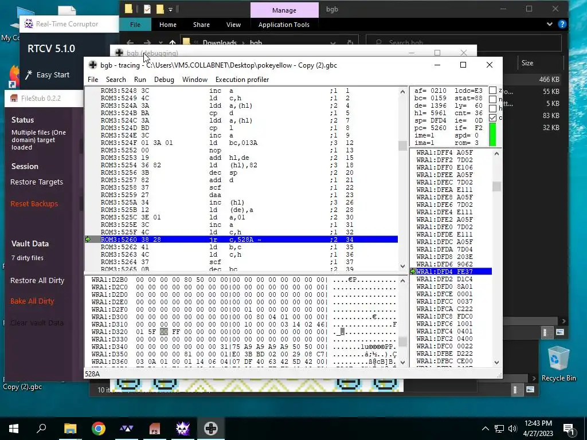Toggle the z (zero) flag checkbox
The image size is (587, 440).
pyautogui.click(x=492, y=91)
